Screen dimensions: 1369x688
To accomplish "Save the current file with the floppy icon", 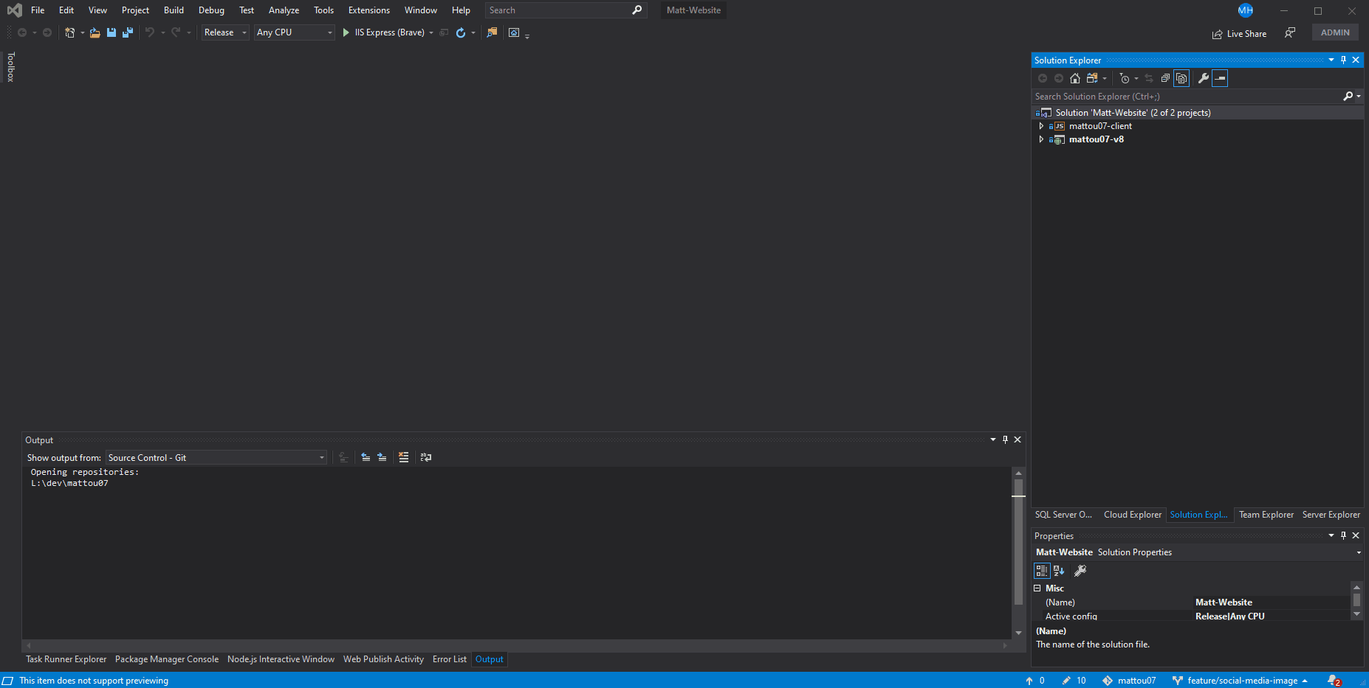I will pos(111,32).
